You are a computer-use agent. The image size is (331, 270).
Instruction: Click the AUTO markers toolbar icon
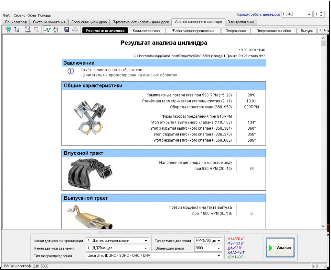(x=28, y=30)
